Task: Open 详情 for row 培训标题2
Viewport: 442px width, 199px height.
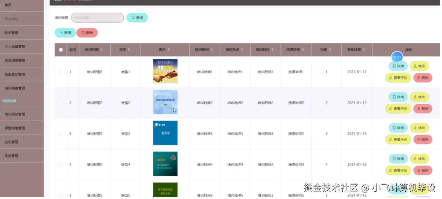Action: [x=398, y=97]
